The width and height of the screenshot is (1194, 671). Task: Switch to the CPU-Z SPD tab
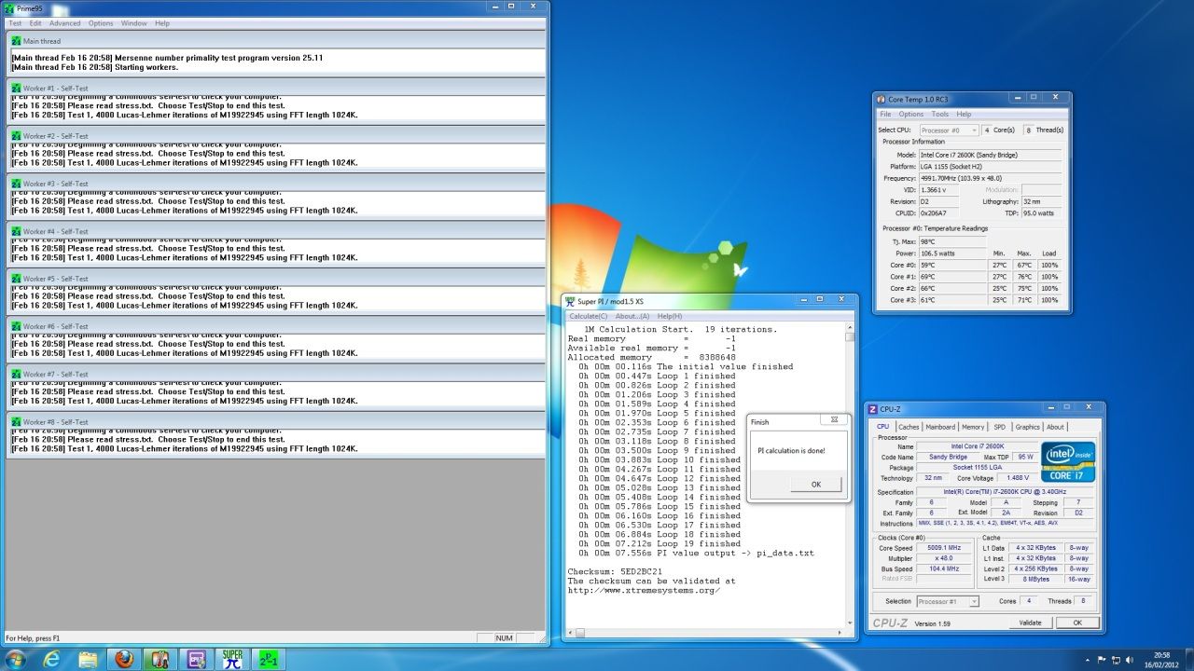point(1000,427)
